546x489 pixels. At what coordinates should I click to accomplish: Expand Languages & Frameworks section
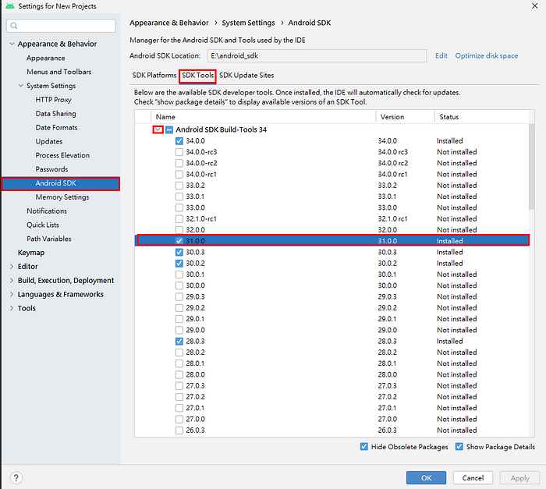tap(12, 294)
